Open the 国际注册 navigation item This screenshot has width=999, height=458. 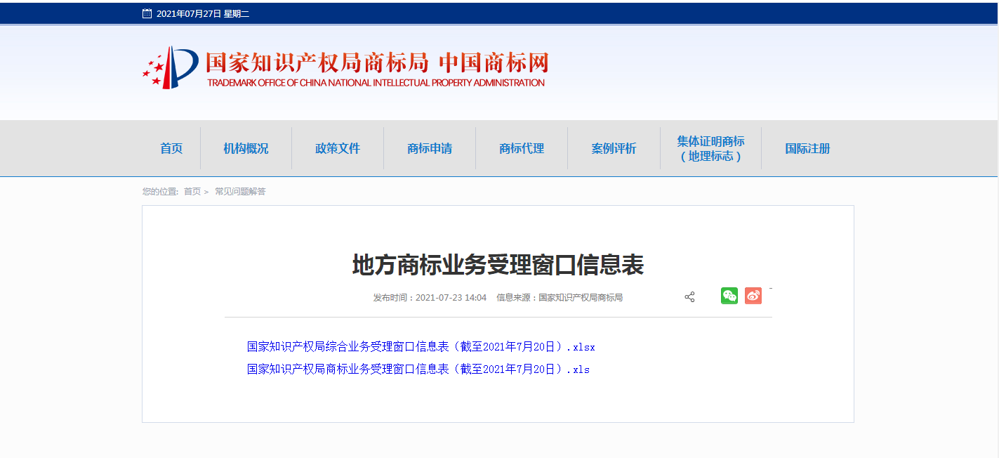coord(807,148)
